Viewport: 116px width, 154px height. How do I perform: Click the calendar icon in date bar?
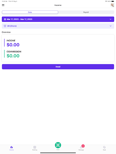click(5, 19)
